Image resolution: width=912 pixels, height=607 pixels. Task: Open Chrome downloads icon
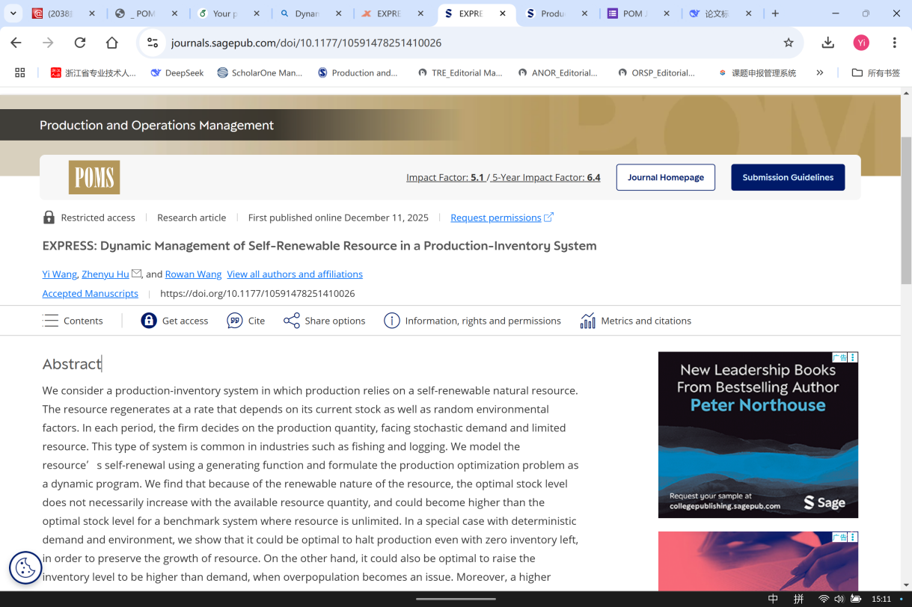coord(827,43)
